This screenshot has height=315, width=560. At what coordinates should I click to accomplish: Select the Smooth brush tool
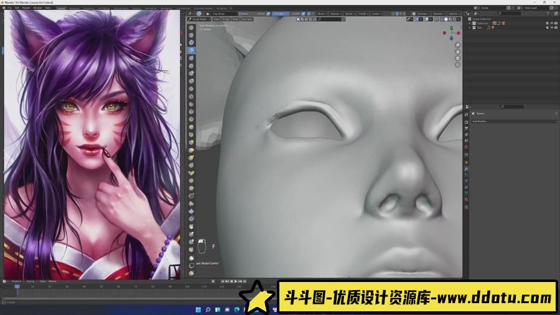[192, 96]
